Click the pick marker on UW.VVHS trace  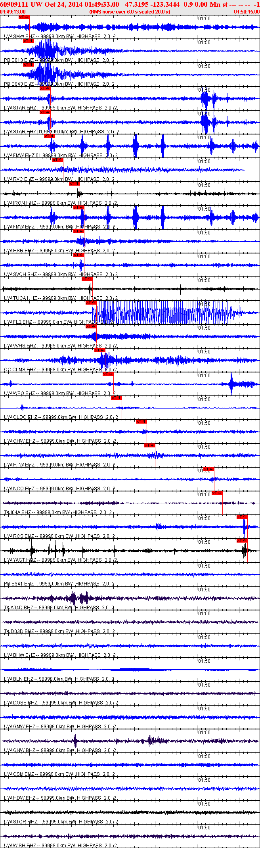(x=91, y=326)
